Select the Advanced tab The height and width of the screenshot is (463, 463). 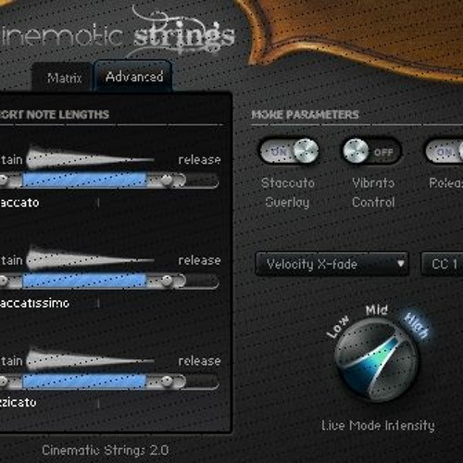(134, 76)
